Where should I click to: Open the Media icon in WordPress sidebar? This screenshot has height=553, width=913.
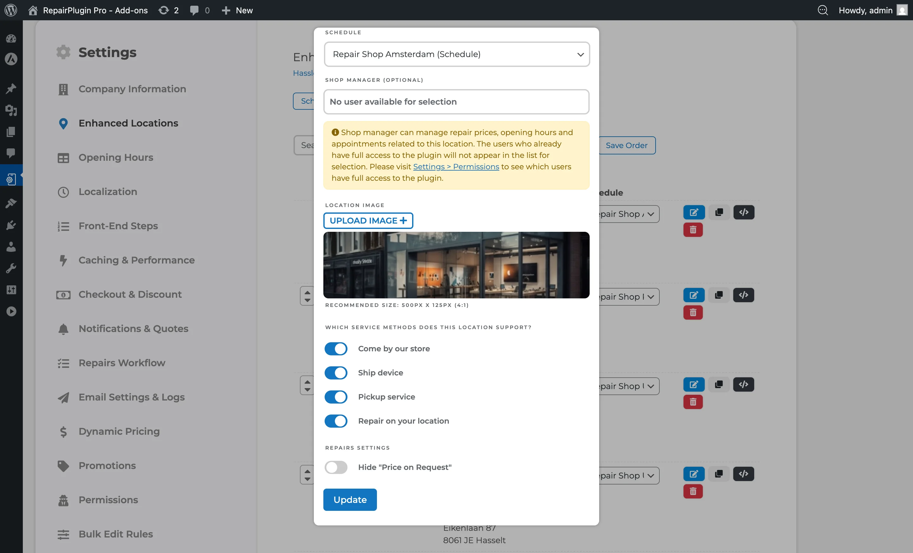click(11, 110)
